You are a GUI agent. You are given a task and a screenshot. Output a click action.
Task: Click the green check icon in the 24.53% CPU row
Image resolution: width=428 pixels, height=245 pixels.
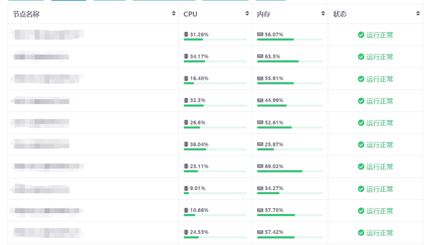tap(361, 233)
